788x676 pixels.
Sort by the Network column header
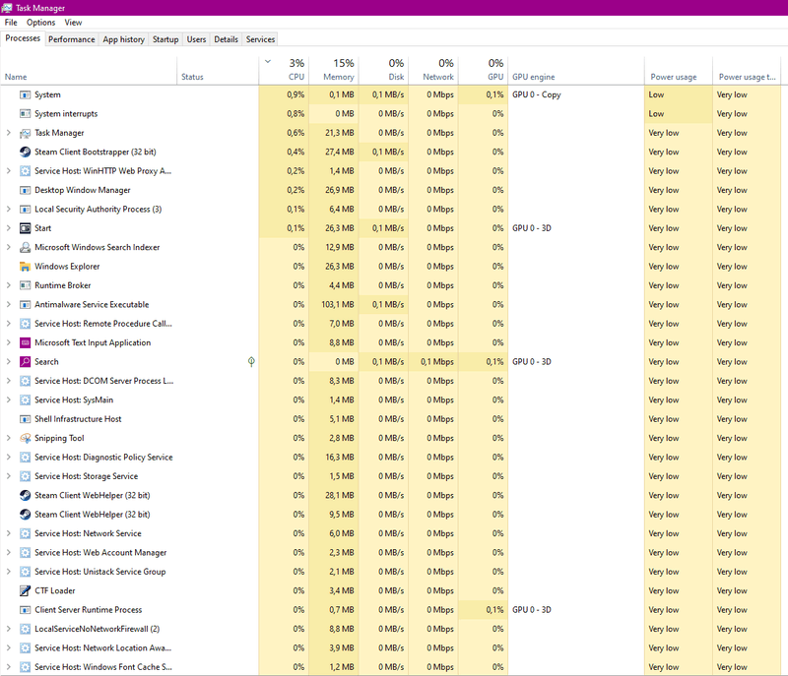click(x=433, y=70)
